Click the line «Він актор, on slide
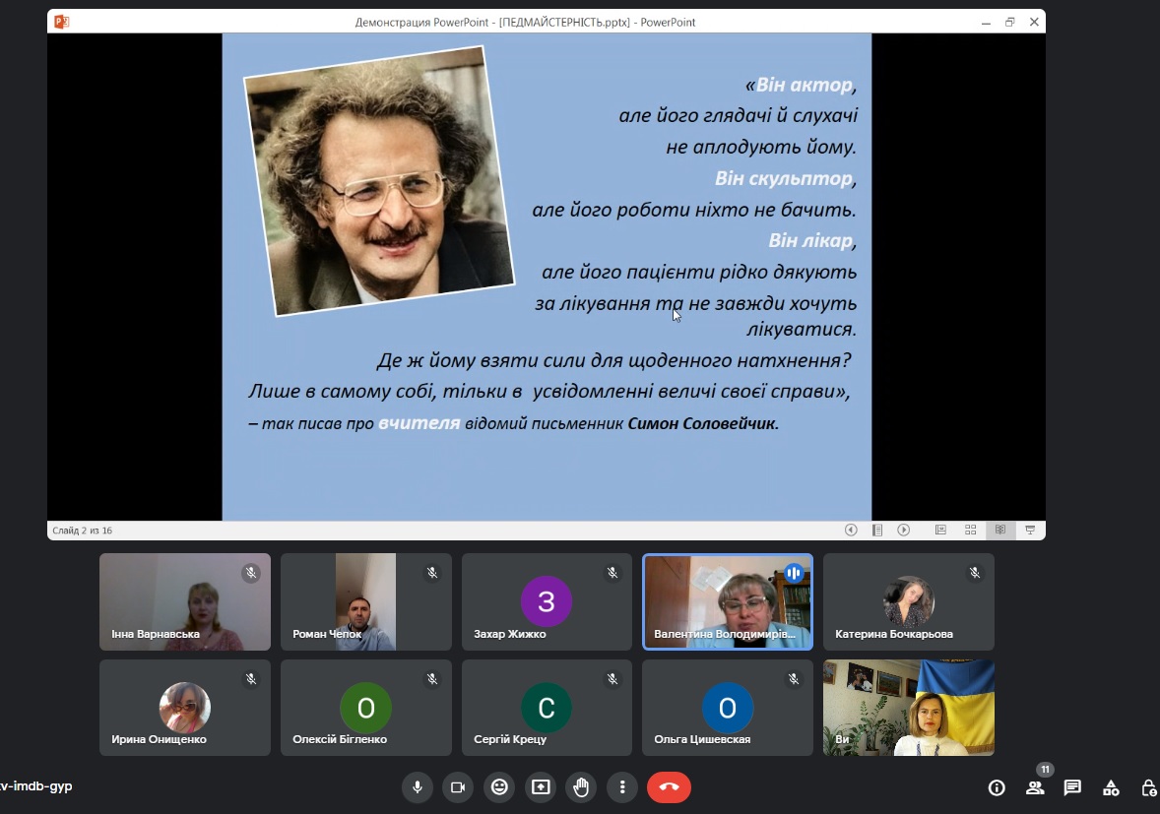 [x=801, y=85]
